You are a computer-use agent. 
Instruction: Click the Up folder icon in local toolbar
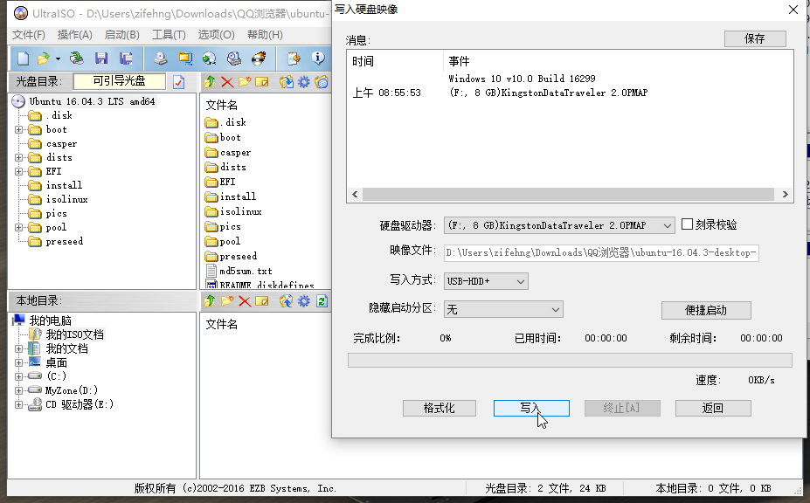(x=209, y=301)
